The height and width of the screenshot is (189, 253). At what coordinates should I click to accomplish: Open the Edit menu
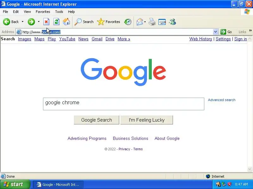pyautogui.click(x=16, y=12)
